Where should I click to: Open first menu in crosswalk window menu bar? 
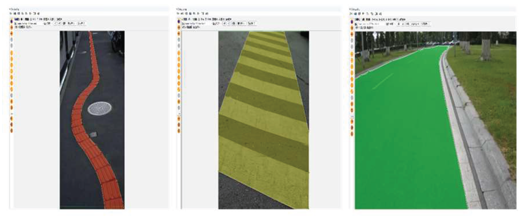tap(178, 14)
